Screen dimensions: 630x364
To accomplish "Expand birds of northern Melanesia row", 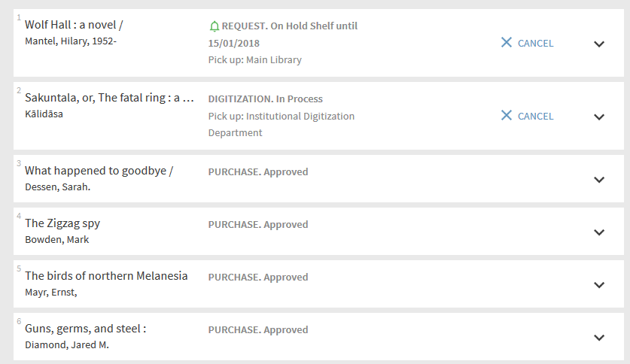I will pos(599,285).
